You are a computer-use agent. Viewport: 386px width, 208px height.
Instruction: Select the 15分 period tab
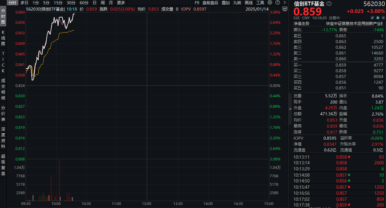[x=58, y=3]
